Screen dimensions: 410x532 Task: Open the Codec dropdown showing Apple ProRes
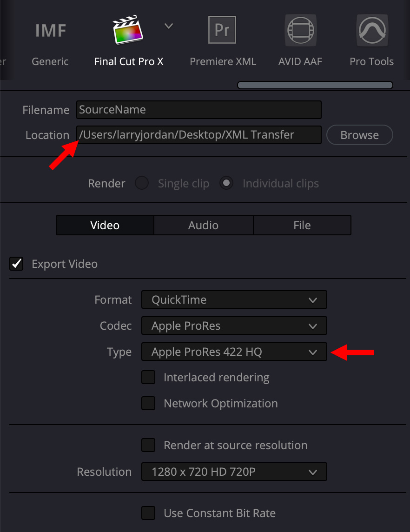click(234, 326)
